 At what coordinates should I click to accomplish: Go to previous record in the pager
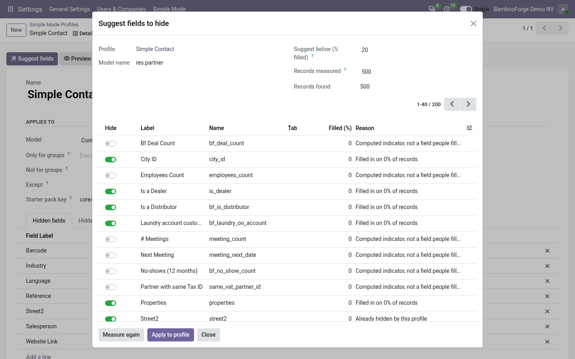pyautogui.click(x=544, y=28)
